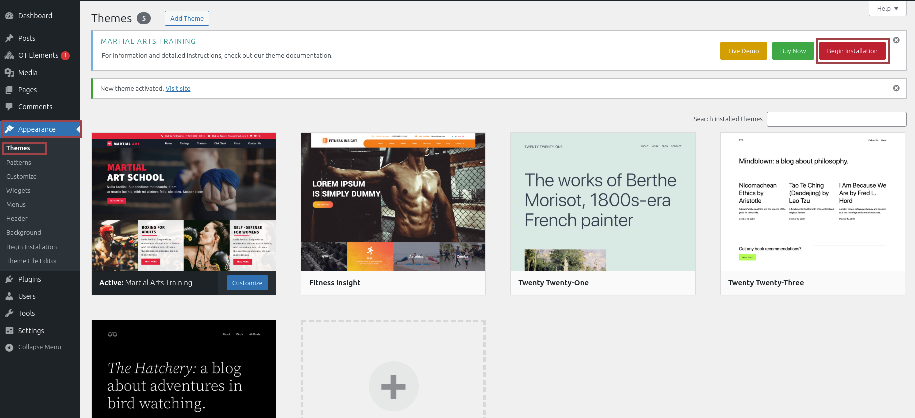Select the Martial Arts Training theme thumbnail
Screen dimensions: 915x418
[x=184, y=202]
